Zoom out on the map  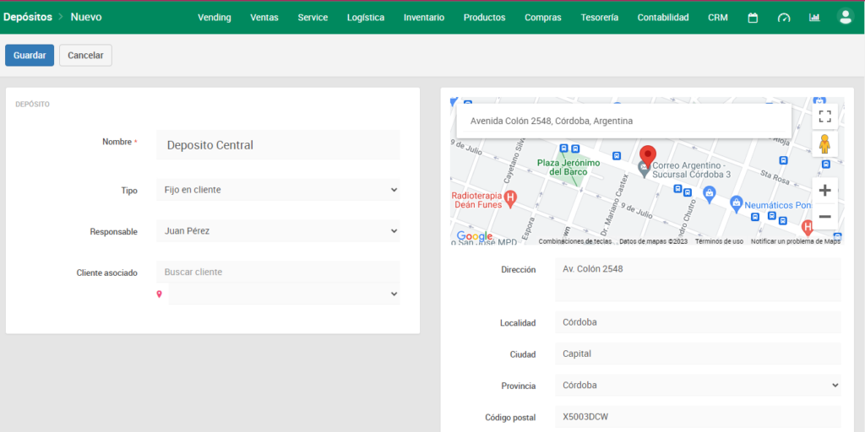[x=824, y=217]
